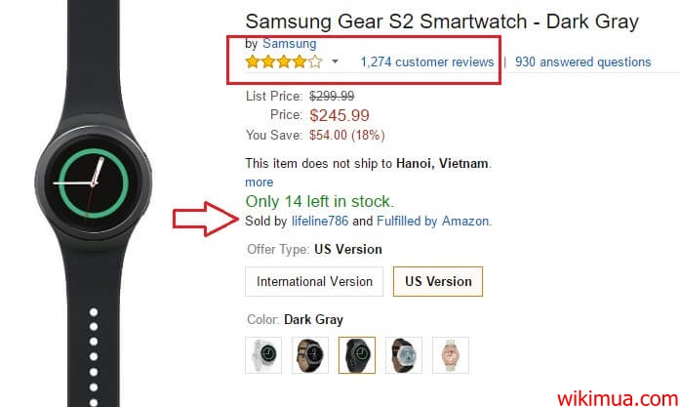This screenshot has height=407, width=680.
Task: Select the International Version option
Action: 314,281
